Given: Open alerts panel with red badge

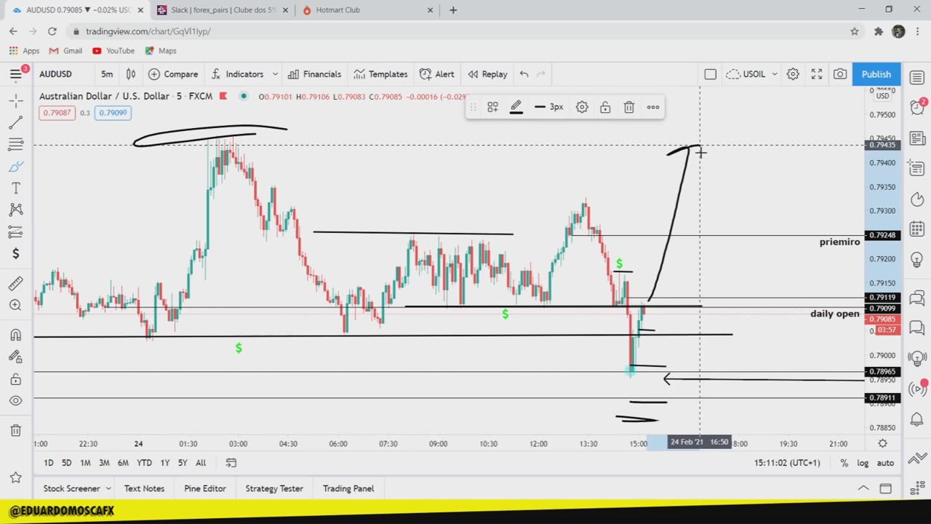Looking at the screenshot, I should coord(916,107).
